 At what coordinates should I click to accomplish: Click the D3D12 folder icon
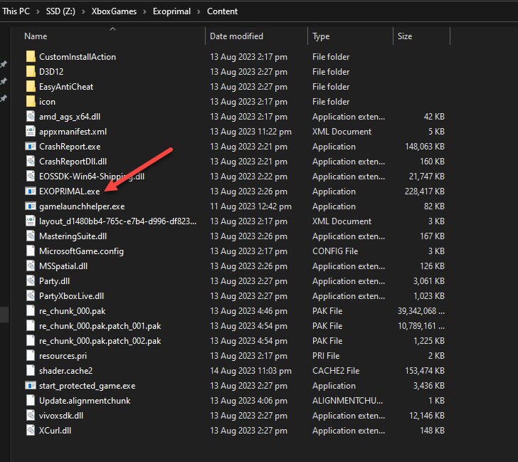[31, 71]
